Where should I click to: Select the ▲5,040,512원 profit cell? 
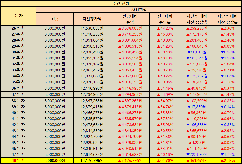pos(130,149)
